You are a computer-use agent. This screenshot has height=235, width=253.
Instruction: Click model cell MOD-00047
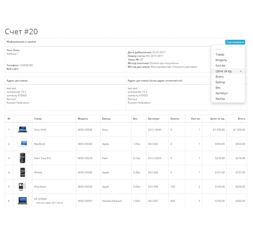[x=85, y=201]
